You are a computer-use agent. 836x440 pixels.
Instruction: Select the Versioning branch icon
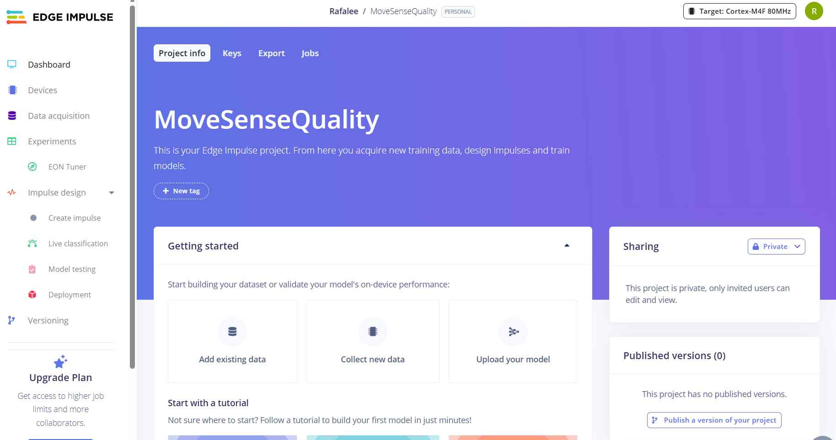11,320
